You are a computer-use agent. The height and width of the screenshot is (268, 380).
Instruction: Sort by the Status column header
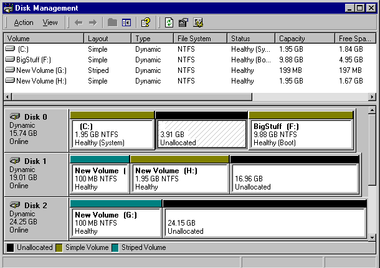(251, 38)
